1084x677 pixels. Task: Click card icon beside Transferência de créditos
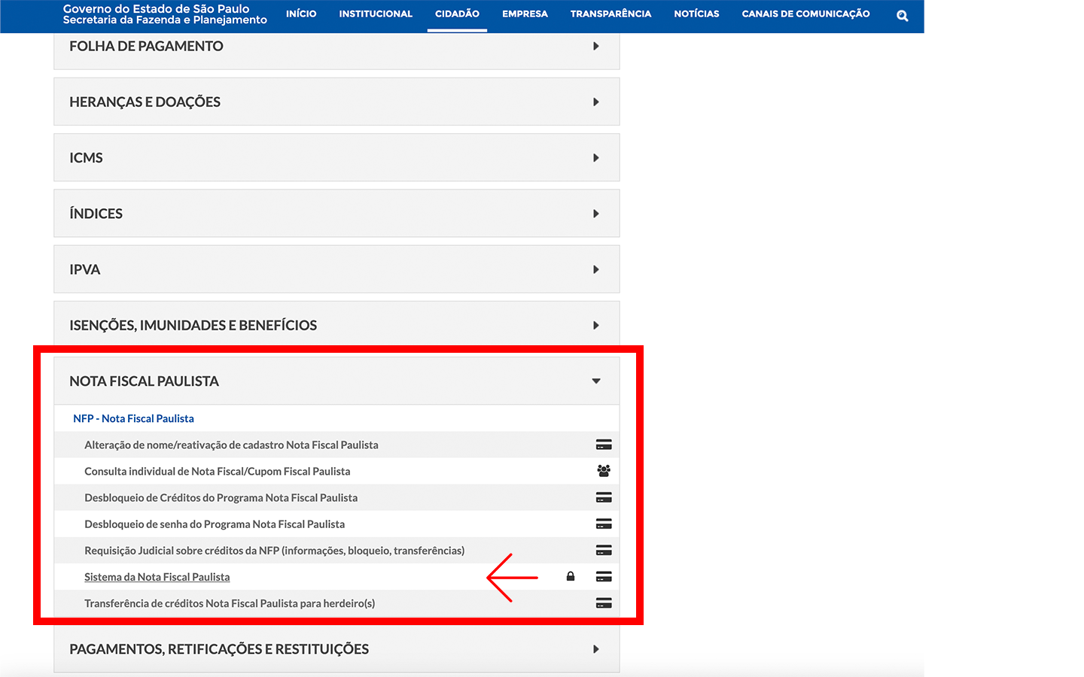pos(604,603)
